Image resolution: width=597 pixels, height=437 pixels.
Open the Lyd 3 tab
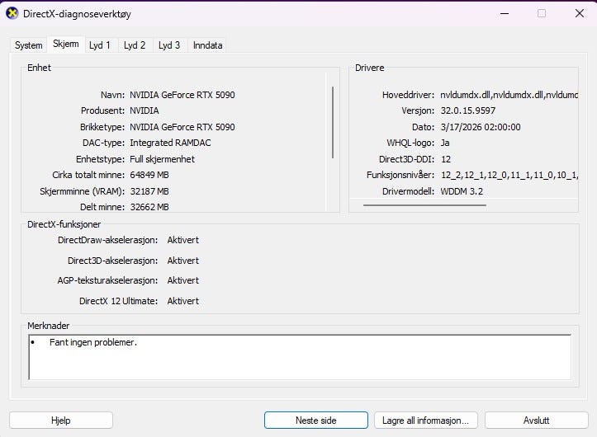click(x=169, y=45)
